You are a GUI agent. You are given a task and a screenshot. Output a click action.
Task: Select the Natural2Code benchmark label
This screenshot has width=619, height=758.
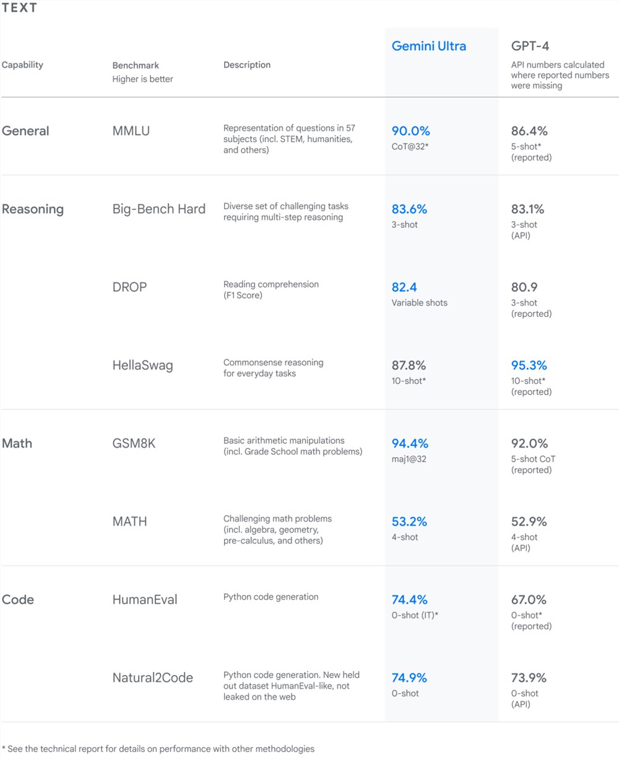click(152, 677)
